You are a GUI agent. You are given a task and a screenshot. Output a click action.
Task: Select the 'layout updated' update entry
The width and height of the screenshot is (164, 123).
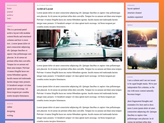(133, 9)
